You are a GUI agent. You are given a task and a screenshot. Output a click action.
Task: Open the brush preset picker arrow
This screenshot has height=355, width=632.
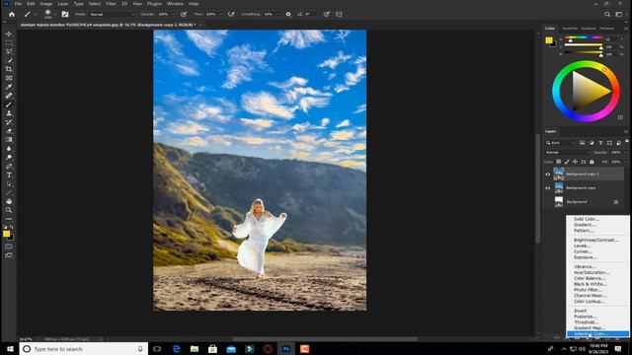55,15
